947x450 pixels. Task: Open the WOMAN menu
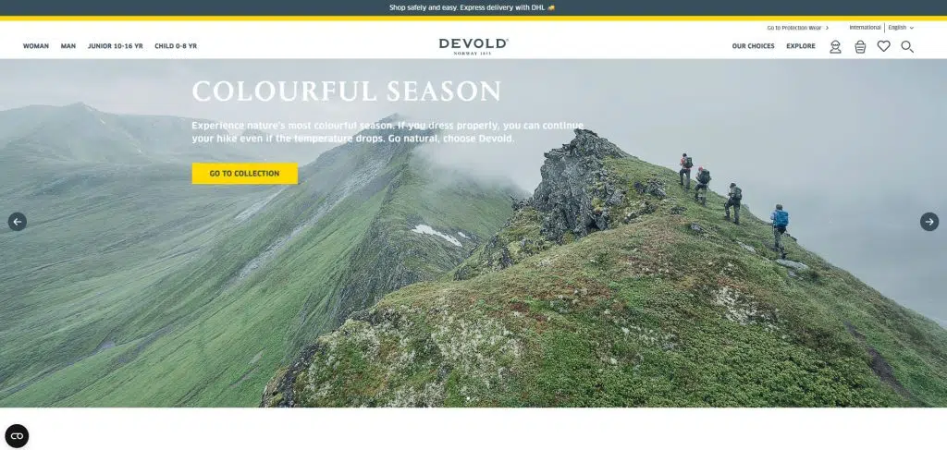coord(36,46)
